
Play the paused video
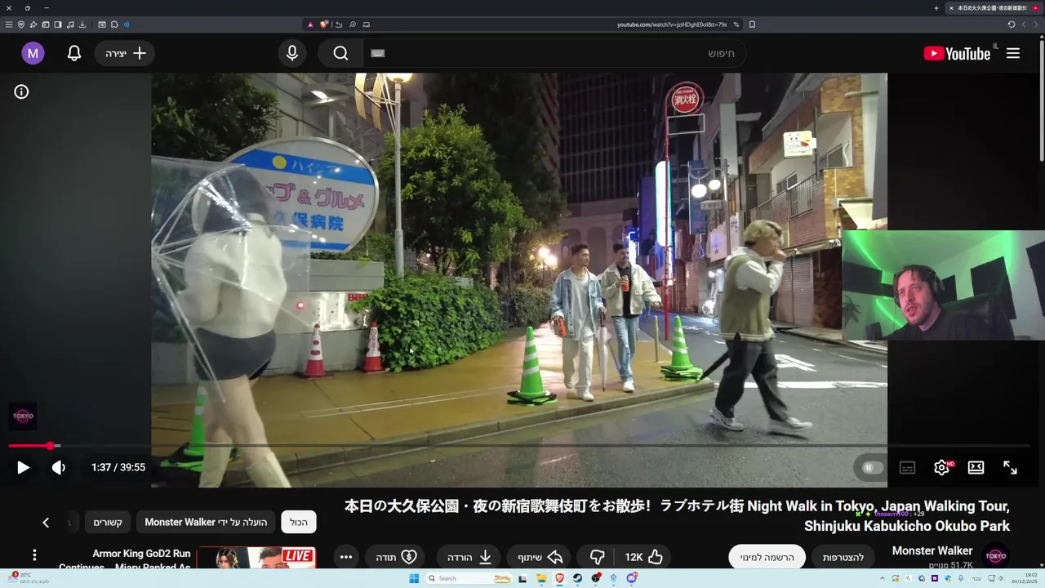click(23, 468)
